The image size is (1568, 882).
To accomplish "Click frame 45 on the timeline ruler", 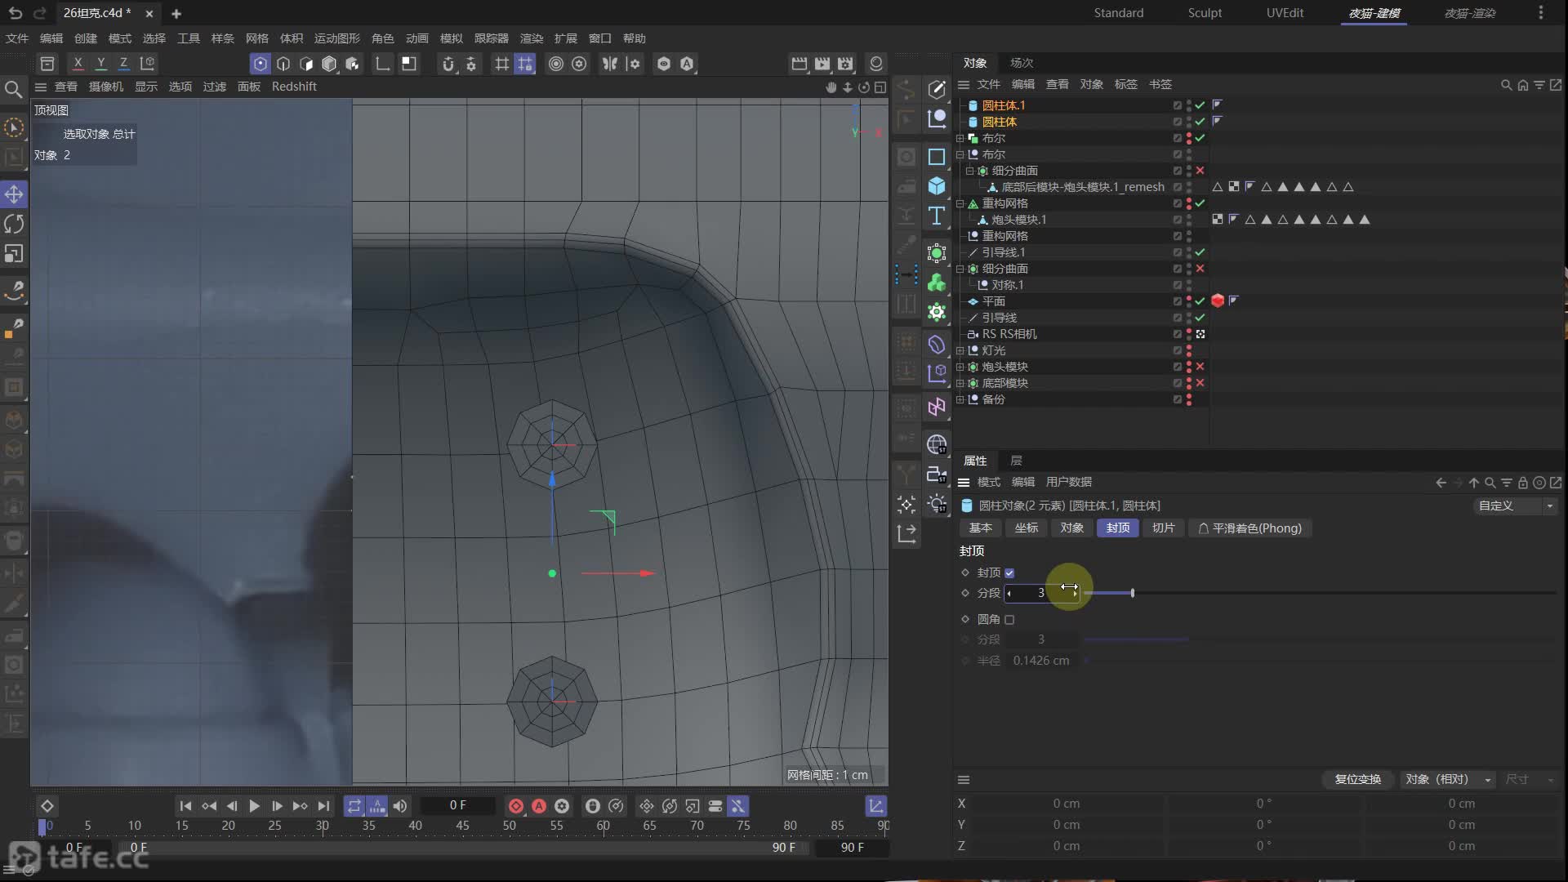I will [x=462, y=826].
